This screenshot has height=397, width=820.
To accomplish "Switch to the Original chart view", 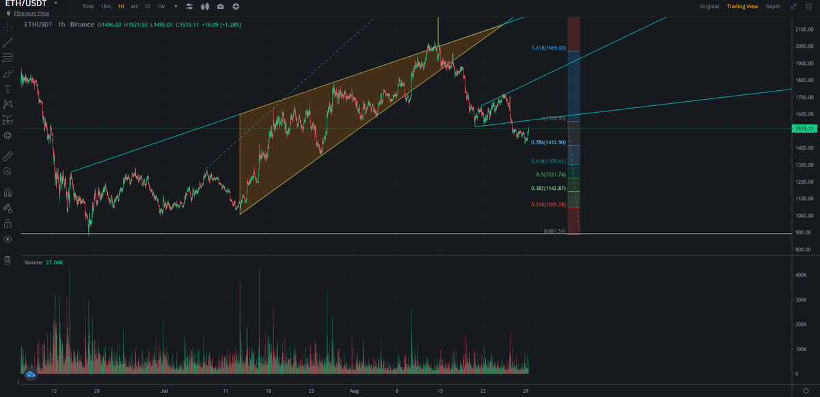I will pos(709,6).
